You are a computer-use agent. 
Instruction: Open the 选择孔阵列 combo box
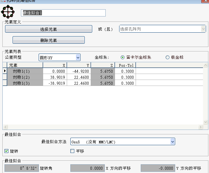click(x=203, y=29)
